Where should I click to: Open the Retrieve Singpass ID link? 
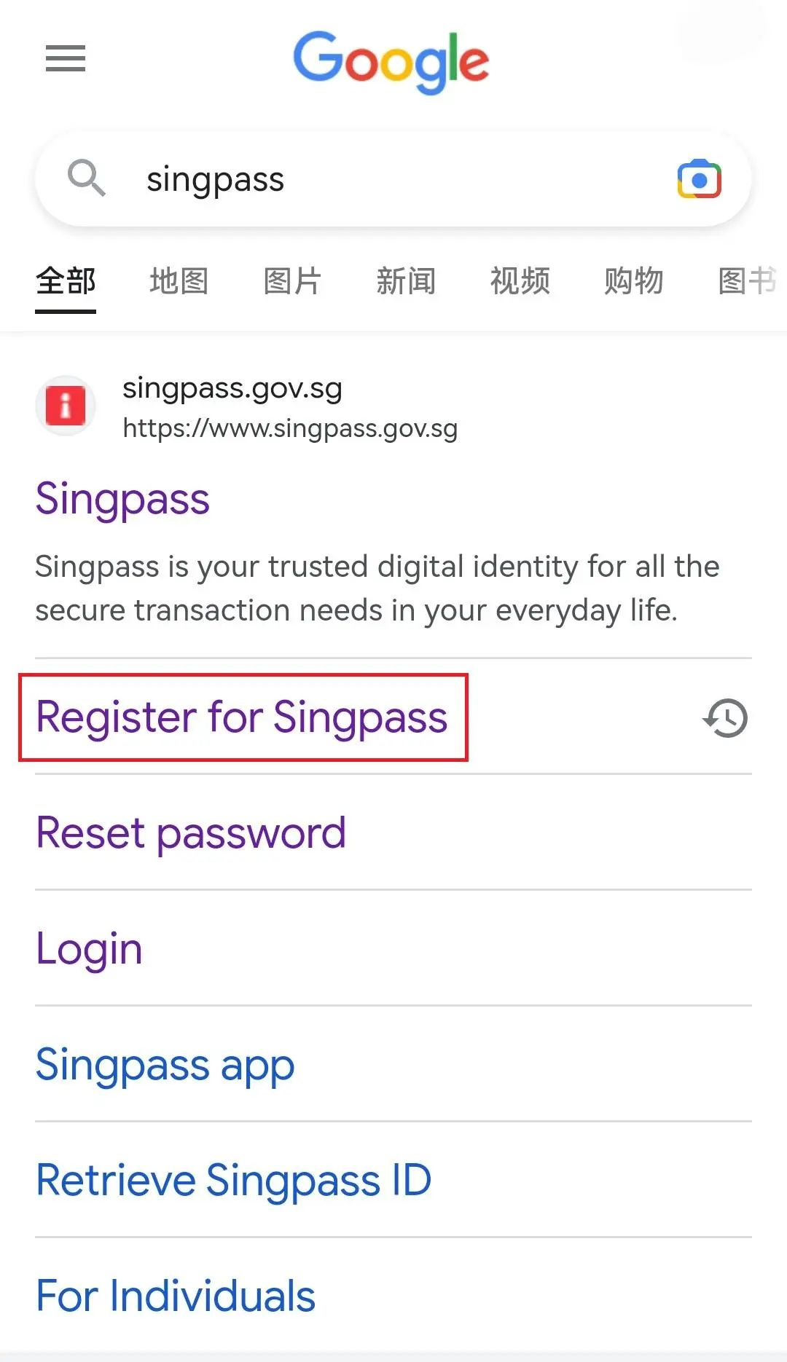click(x=234, y=1181)
